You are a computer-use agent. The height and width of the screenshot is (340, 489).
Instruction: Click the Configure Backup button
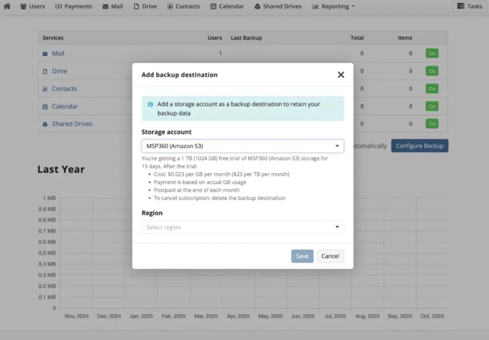pyautogui.click(x=420, y=146)
